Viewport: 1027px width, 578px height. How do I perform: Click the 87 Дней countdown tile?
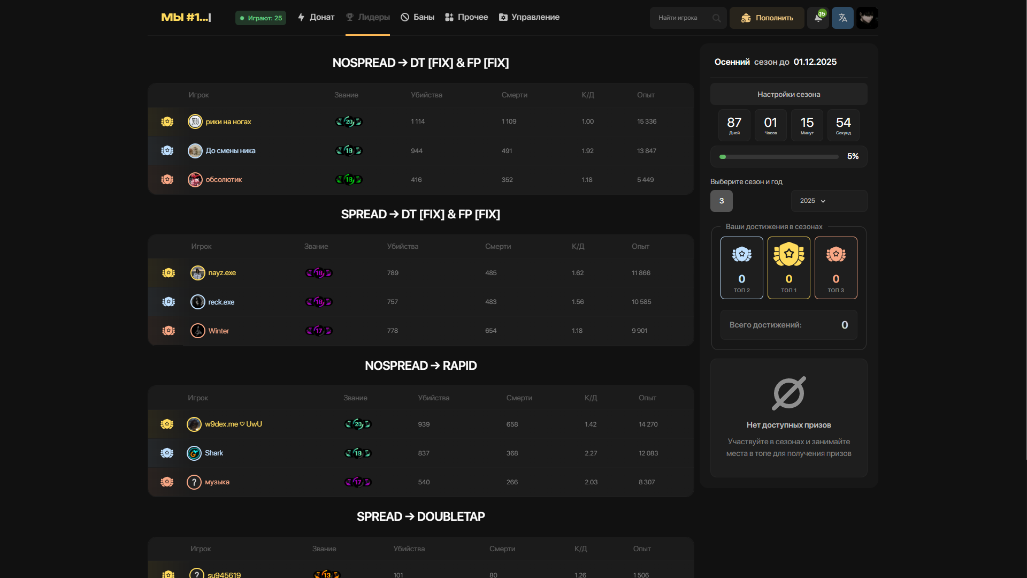[x=734, y=125]
